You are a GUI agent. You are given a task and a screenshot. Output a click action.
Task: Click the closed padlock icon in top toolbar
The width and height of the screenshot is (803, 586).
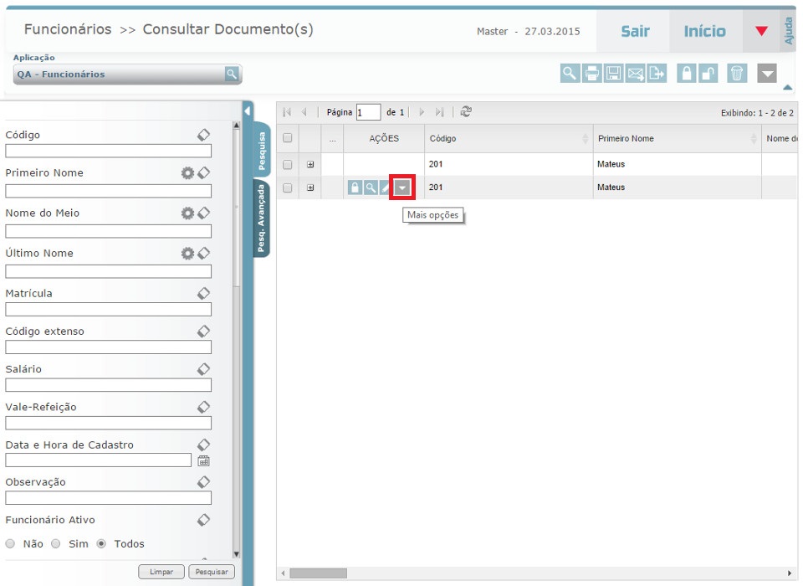[687, 74]
